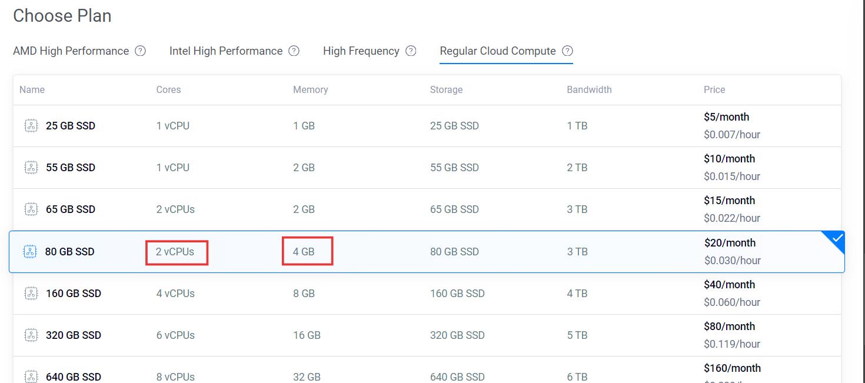Open the High Frequency tab

click(361, 51)
